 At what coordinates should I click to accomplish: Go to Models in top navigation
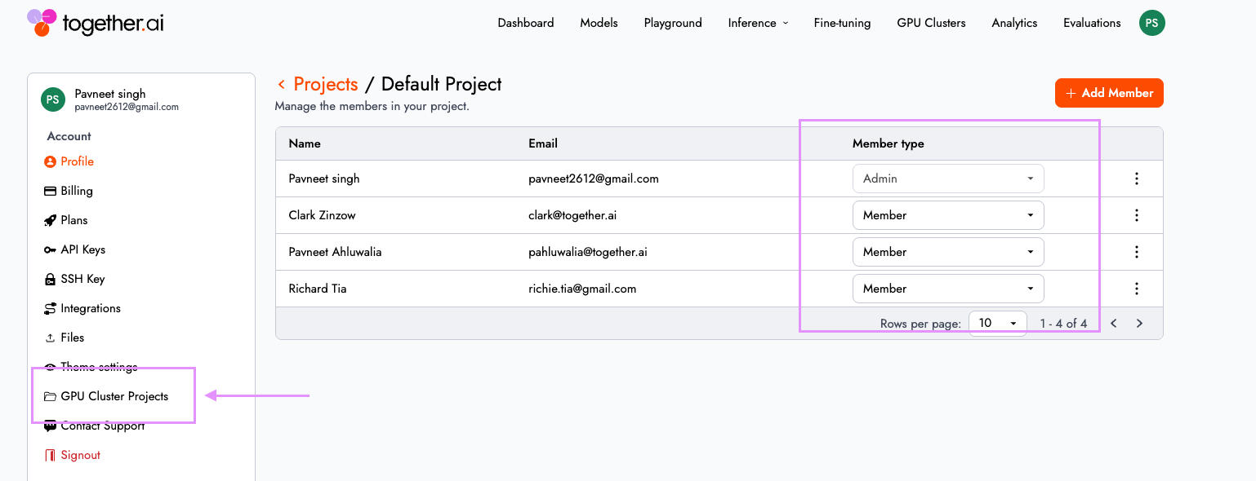coord(599,23)
